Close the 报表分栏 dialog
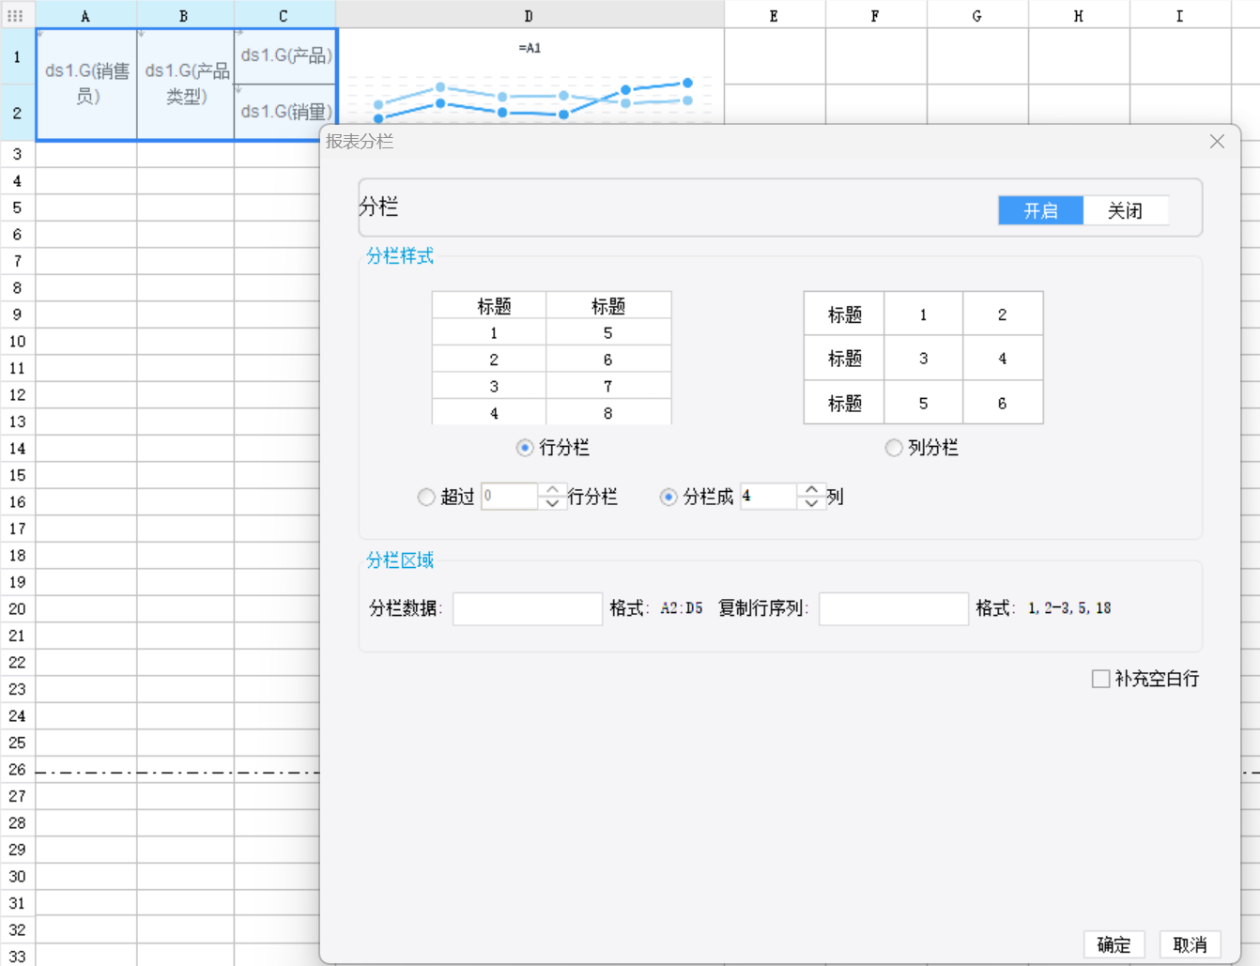This screenshot has height=966, width=1260. [x=1217, y=142]
